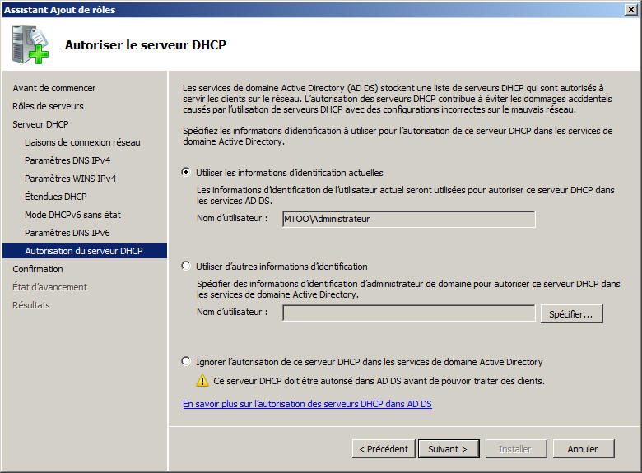Open Paramètres DNS IPv4 step
Screen dimensions: 642x473
67,160
